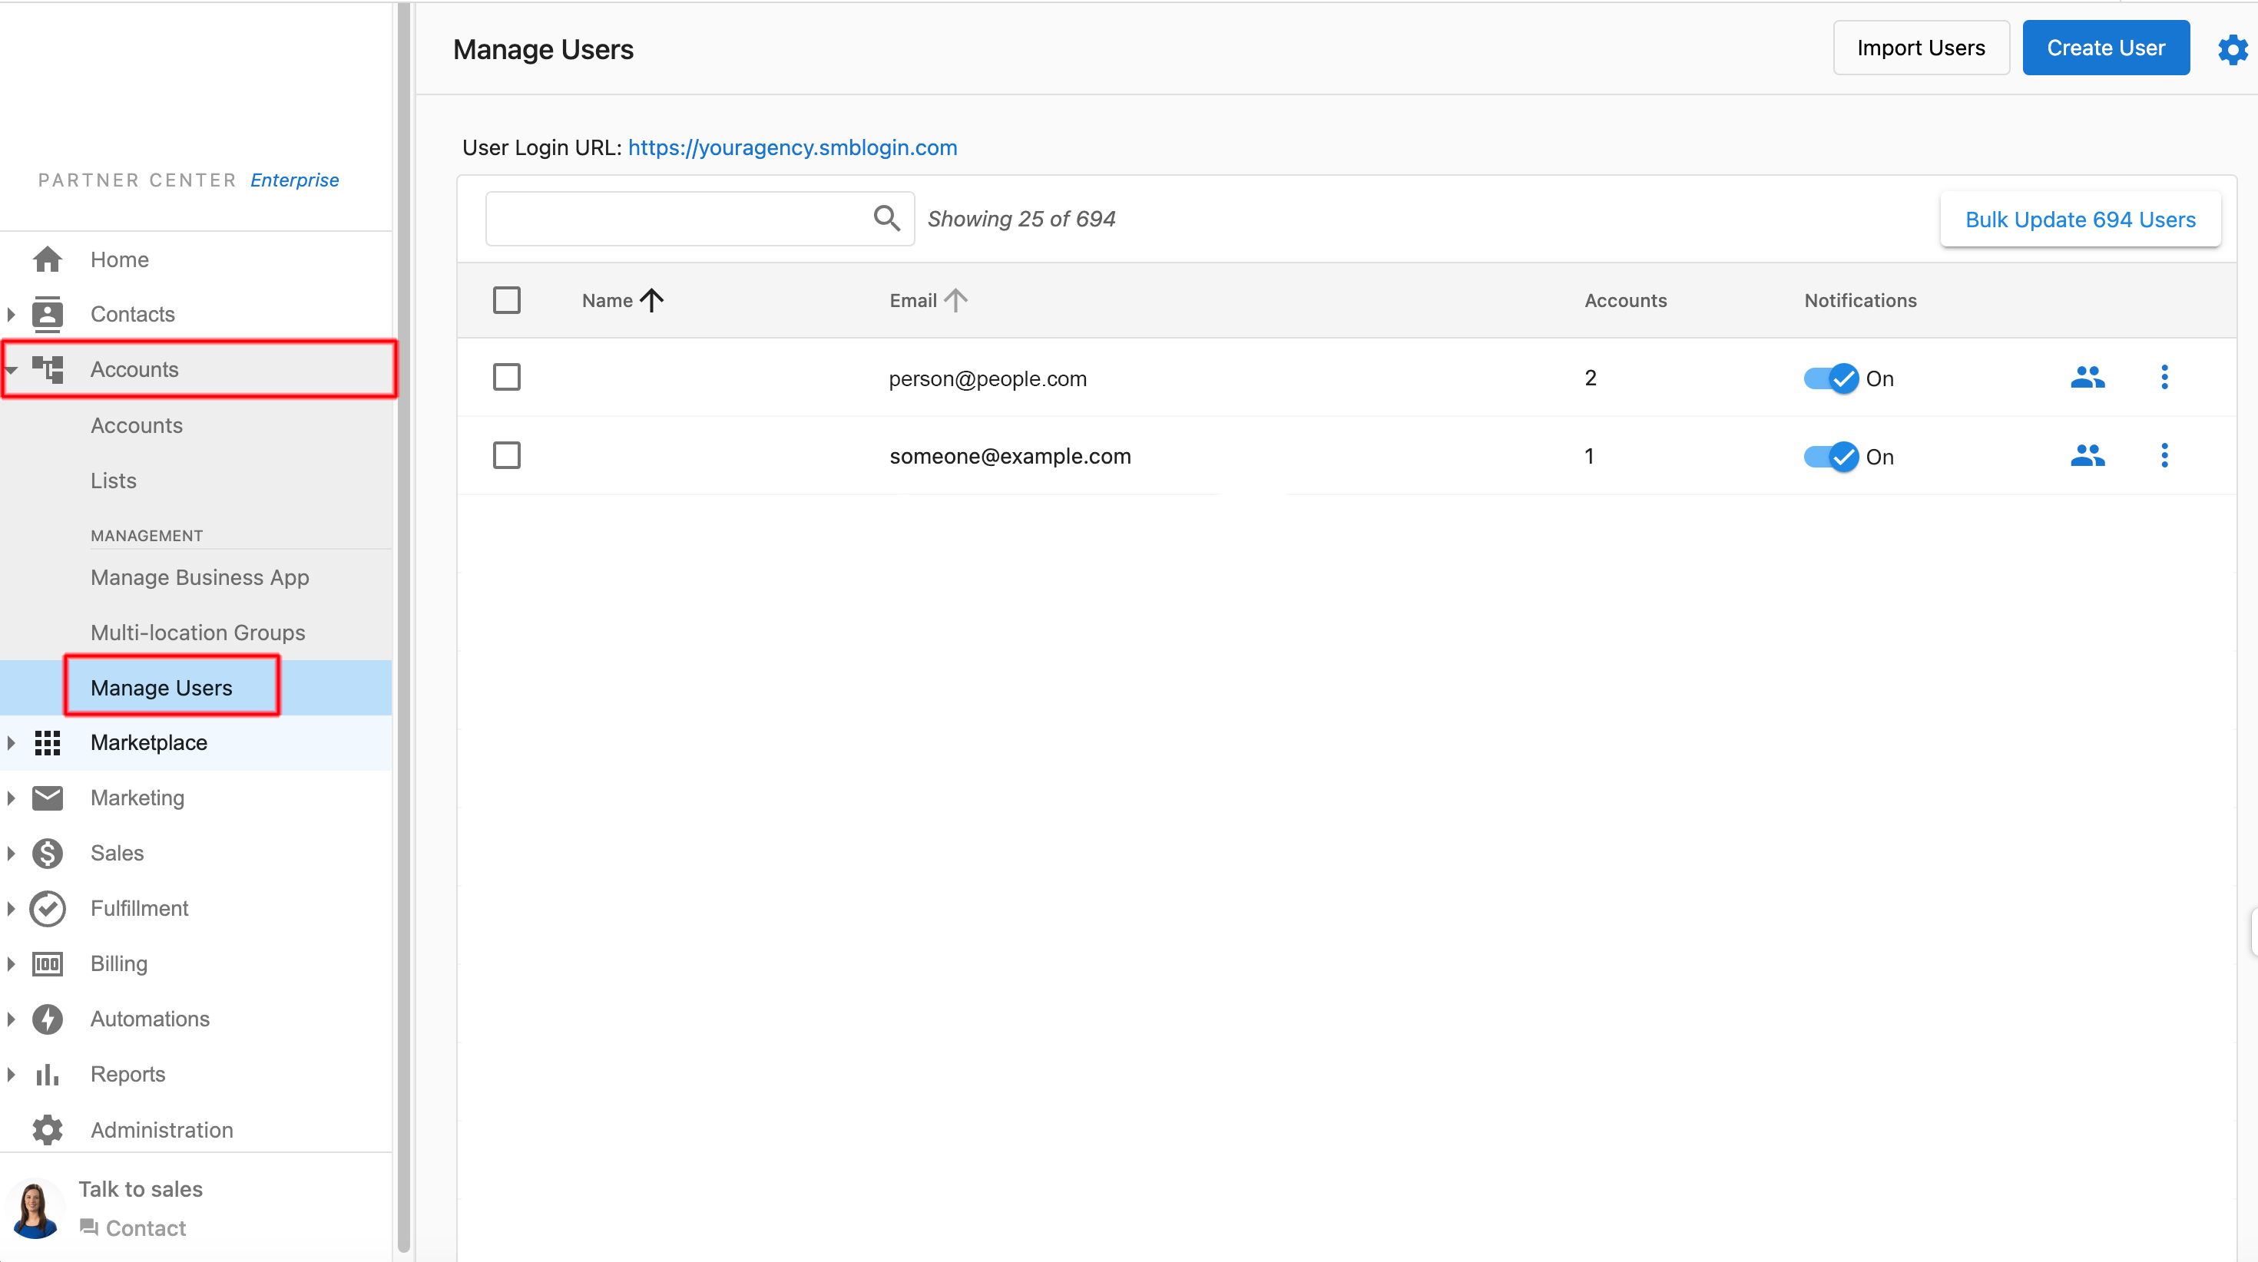This screenshot has height=1262, width=2258.
Task: Collapse the Accounts section arrow
Action: click(x=12, y=370)
